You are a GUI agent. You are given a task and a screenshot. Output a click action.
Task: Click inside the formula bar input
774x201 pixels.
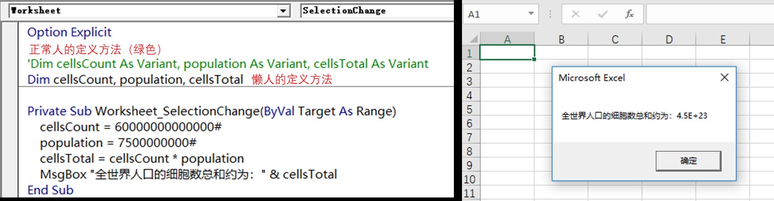[x=709, y=14]
